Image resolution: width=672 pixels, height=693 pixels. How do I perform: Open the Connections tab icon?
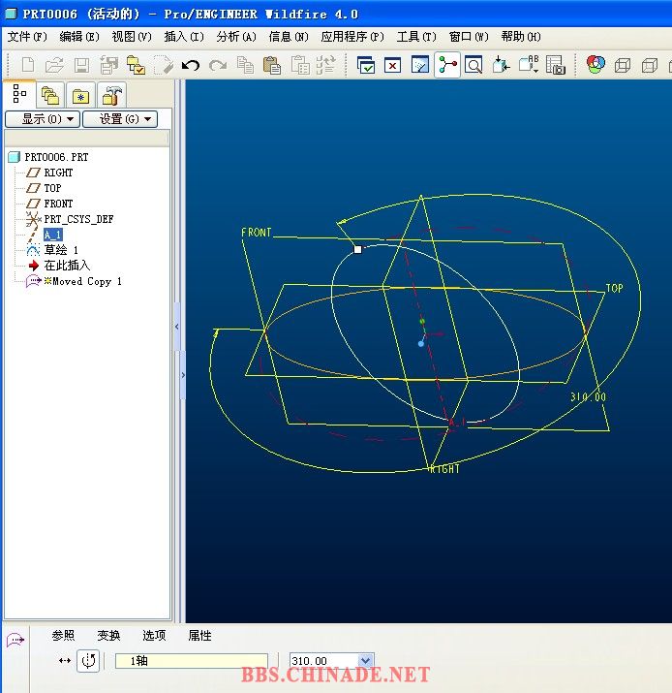pyautogui.click(x=111, y=95)
